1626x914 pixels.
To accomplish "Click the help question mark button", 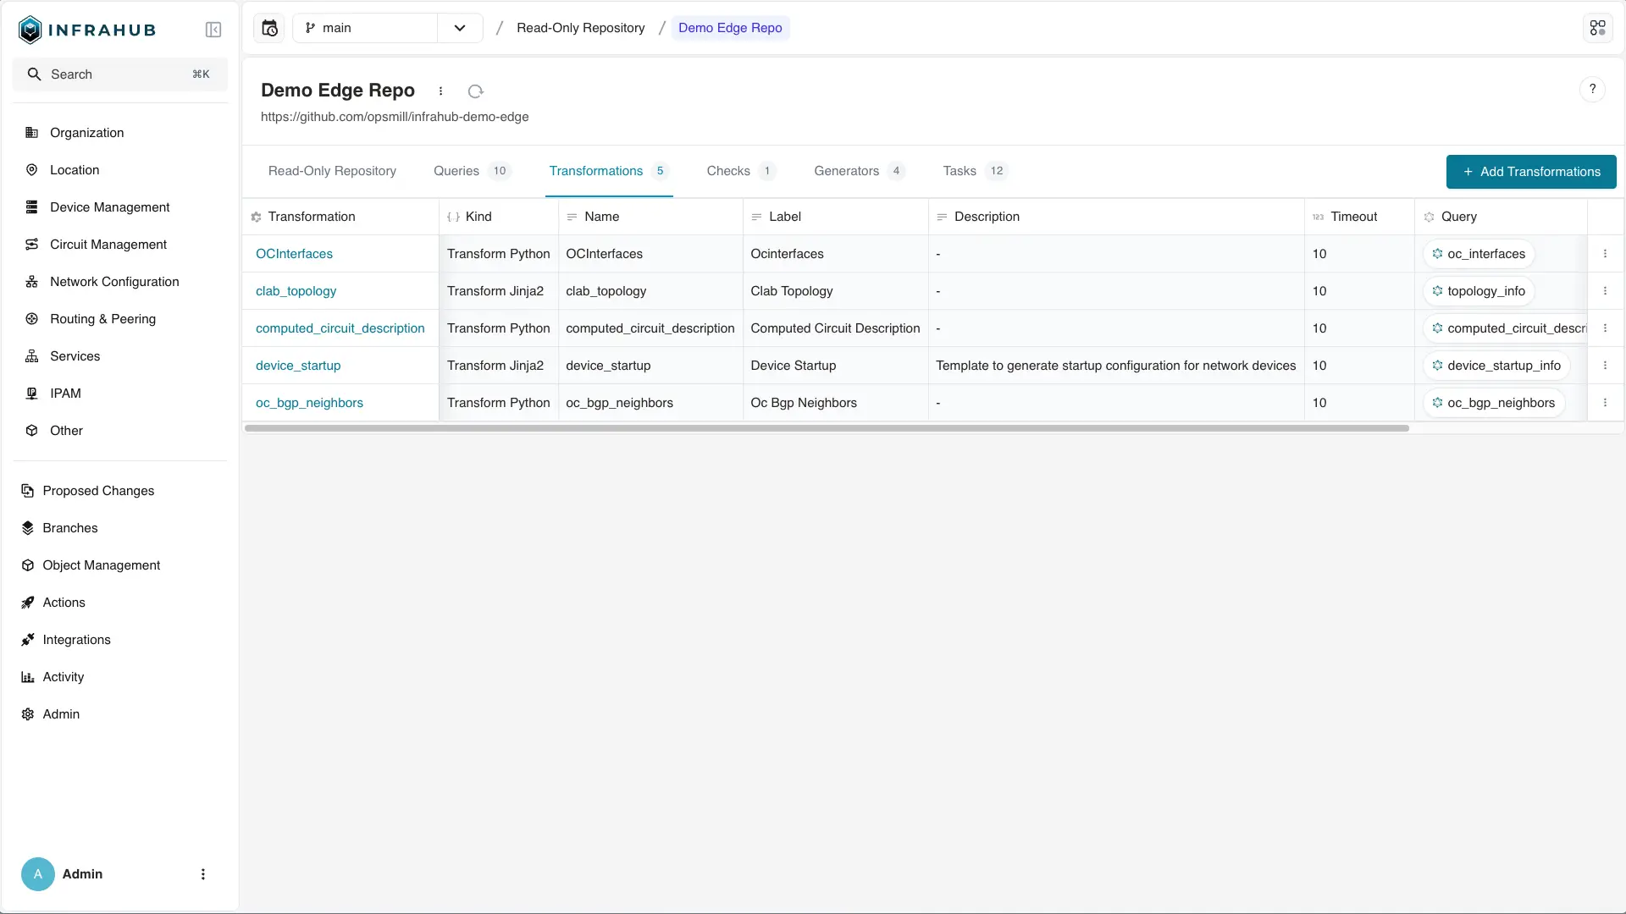I will point(1592,89).
